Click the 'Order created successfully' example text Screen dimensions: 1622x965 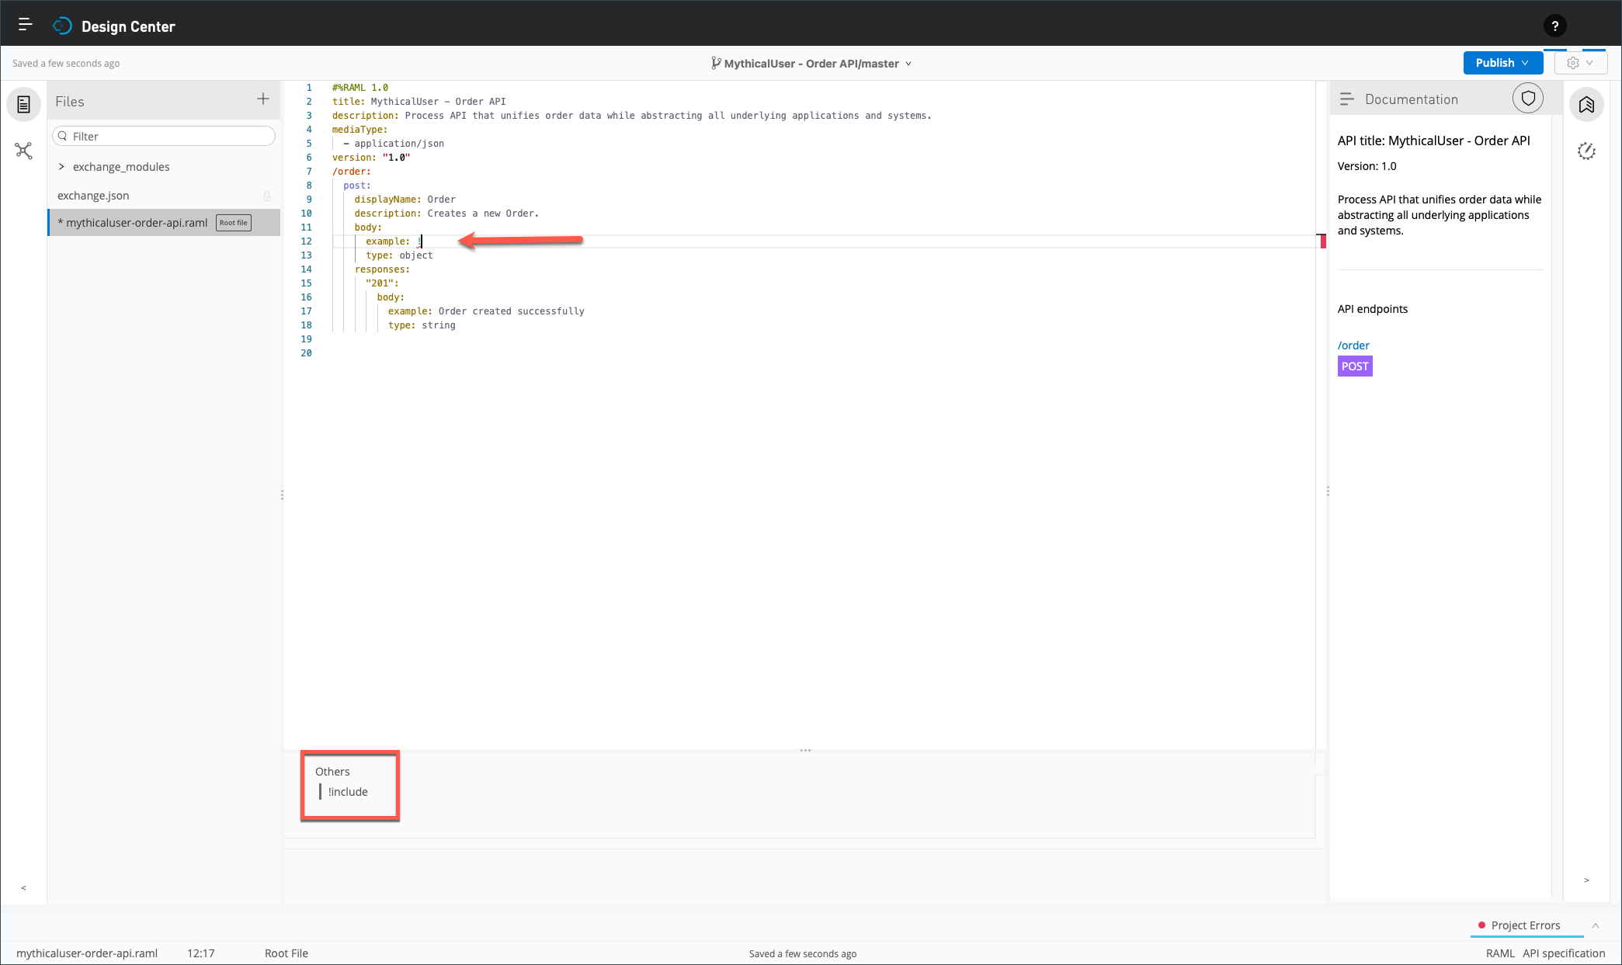(x=512, y=311)
